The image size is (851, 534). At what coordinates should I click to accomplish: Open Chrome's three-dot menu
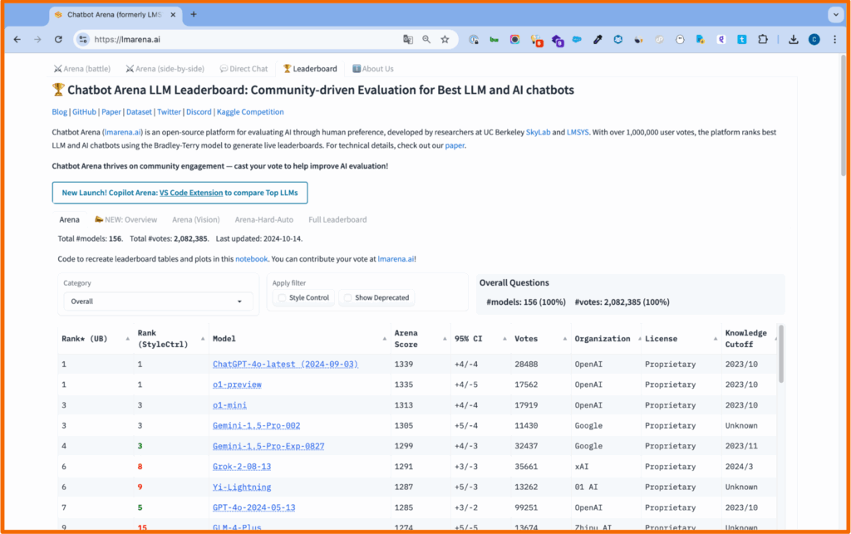(x=834, y=39)
